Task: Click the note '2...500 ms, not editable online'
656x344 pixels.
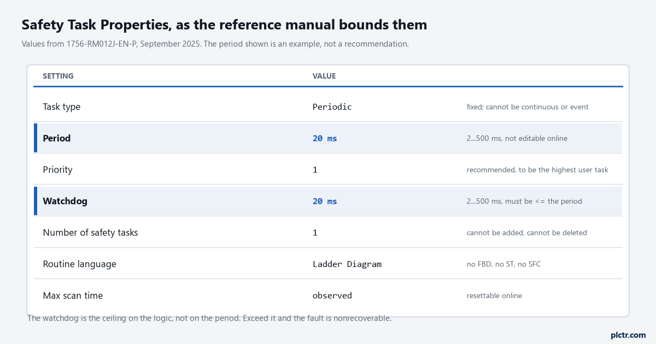Action: (x=517, y=139)
